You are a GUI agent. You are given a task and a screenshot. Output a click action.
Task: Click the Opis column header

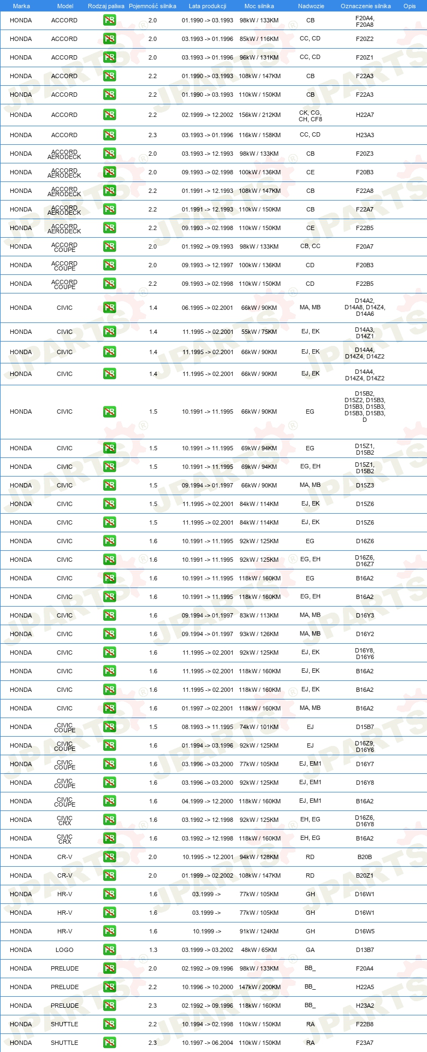point(410,6)
